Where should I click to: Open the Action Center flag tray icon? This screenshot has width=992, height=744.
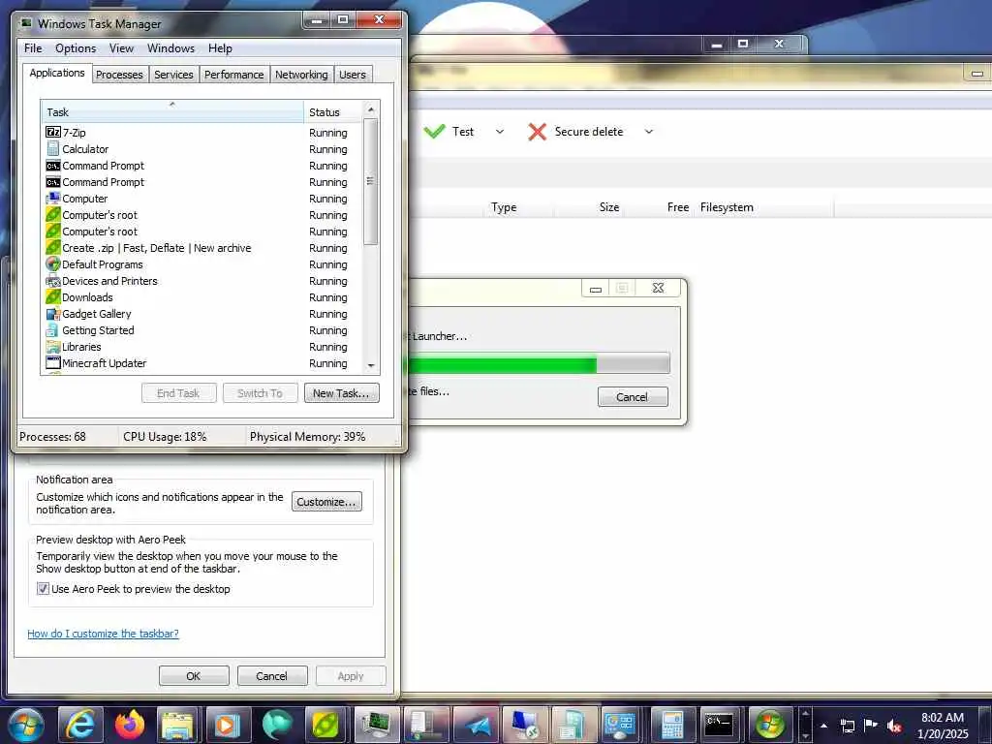(871, 725)
